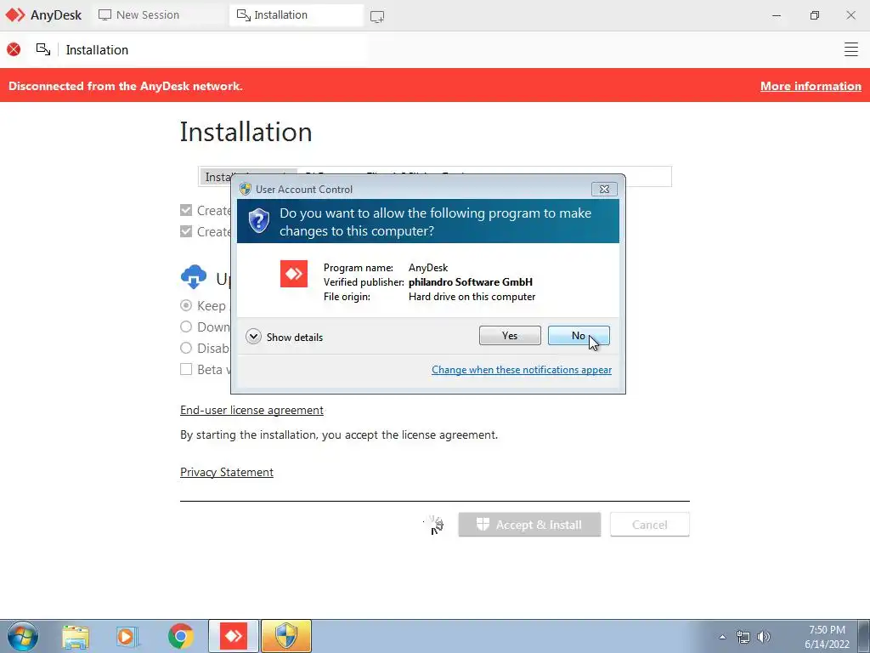870x653 pixels.
Task: Click AnyDesk taskbar button
Action: point(234,636)
